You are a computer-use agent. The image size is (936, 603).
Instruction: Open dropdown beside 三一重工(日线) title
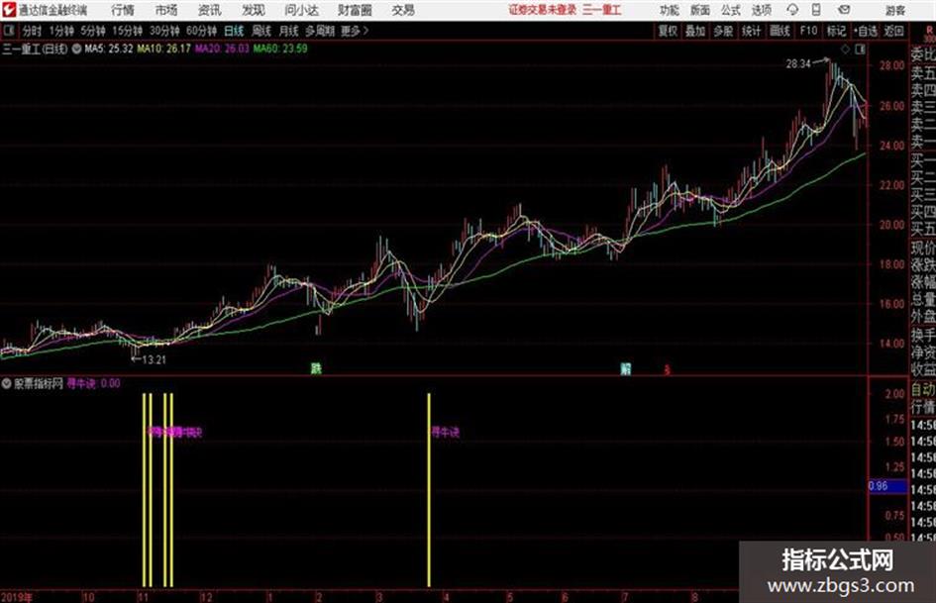[76, 49]
